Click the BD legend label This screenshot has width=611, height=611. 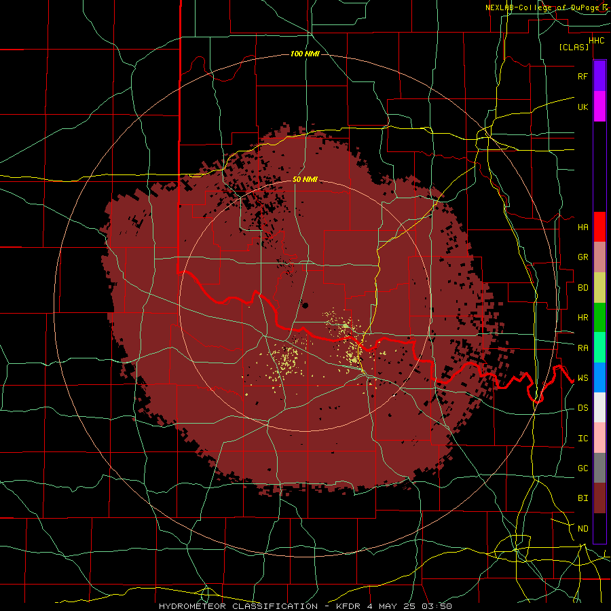pos(582,287)
